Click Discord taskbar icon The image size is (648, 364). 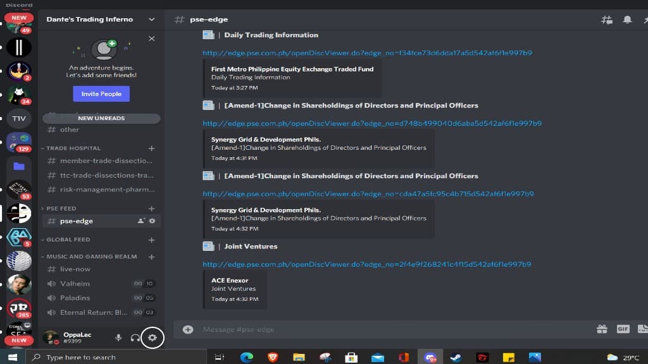click(430, 358)
